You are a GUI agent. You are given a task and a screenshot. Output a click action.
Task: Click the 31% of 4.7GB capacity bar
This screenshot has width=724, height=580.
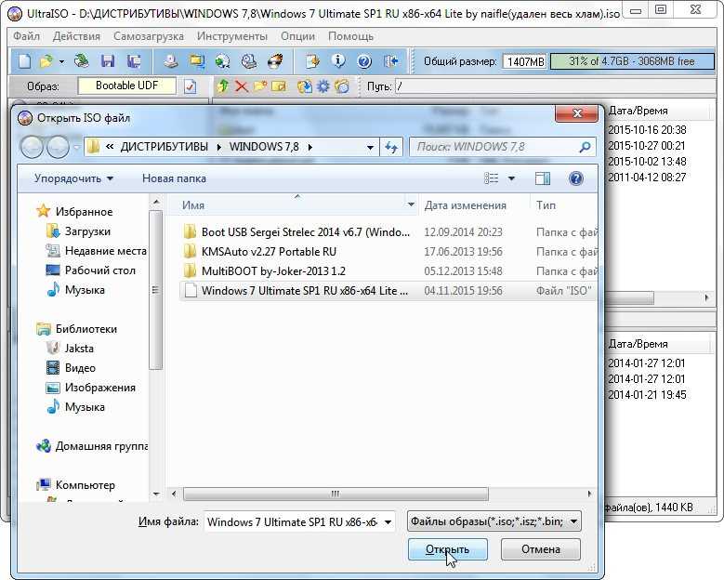[x=632, y=61]
